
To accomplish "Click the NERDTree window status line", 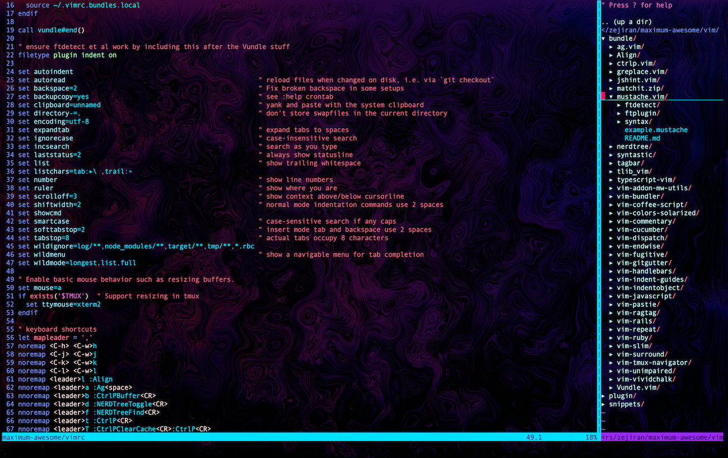I will (x=664, y=437).
